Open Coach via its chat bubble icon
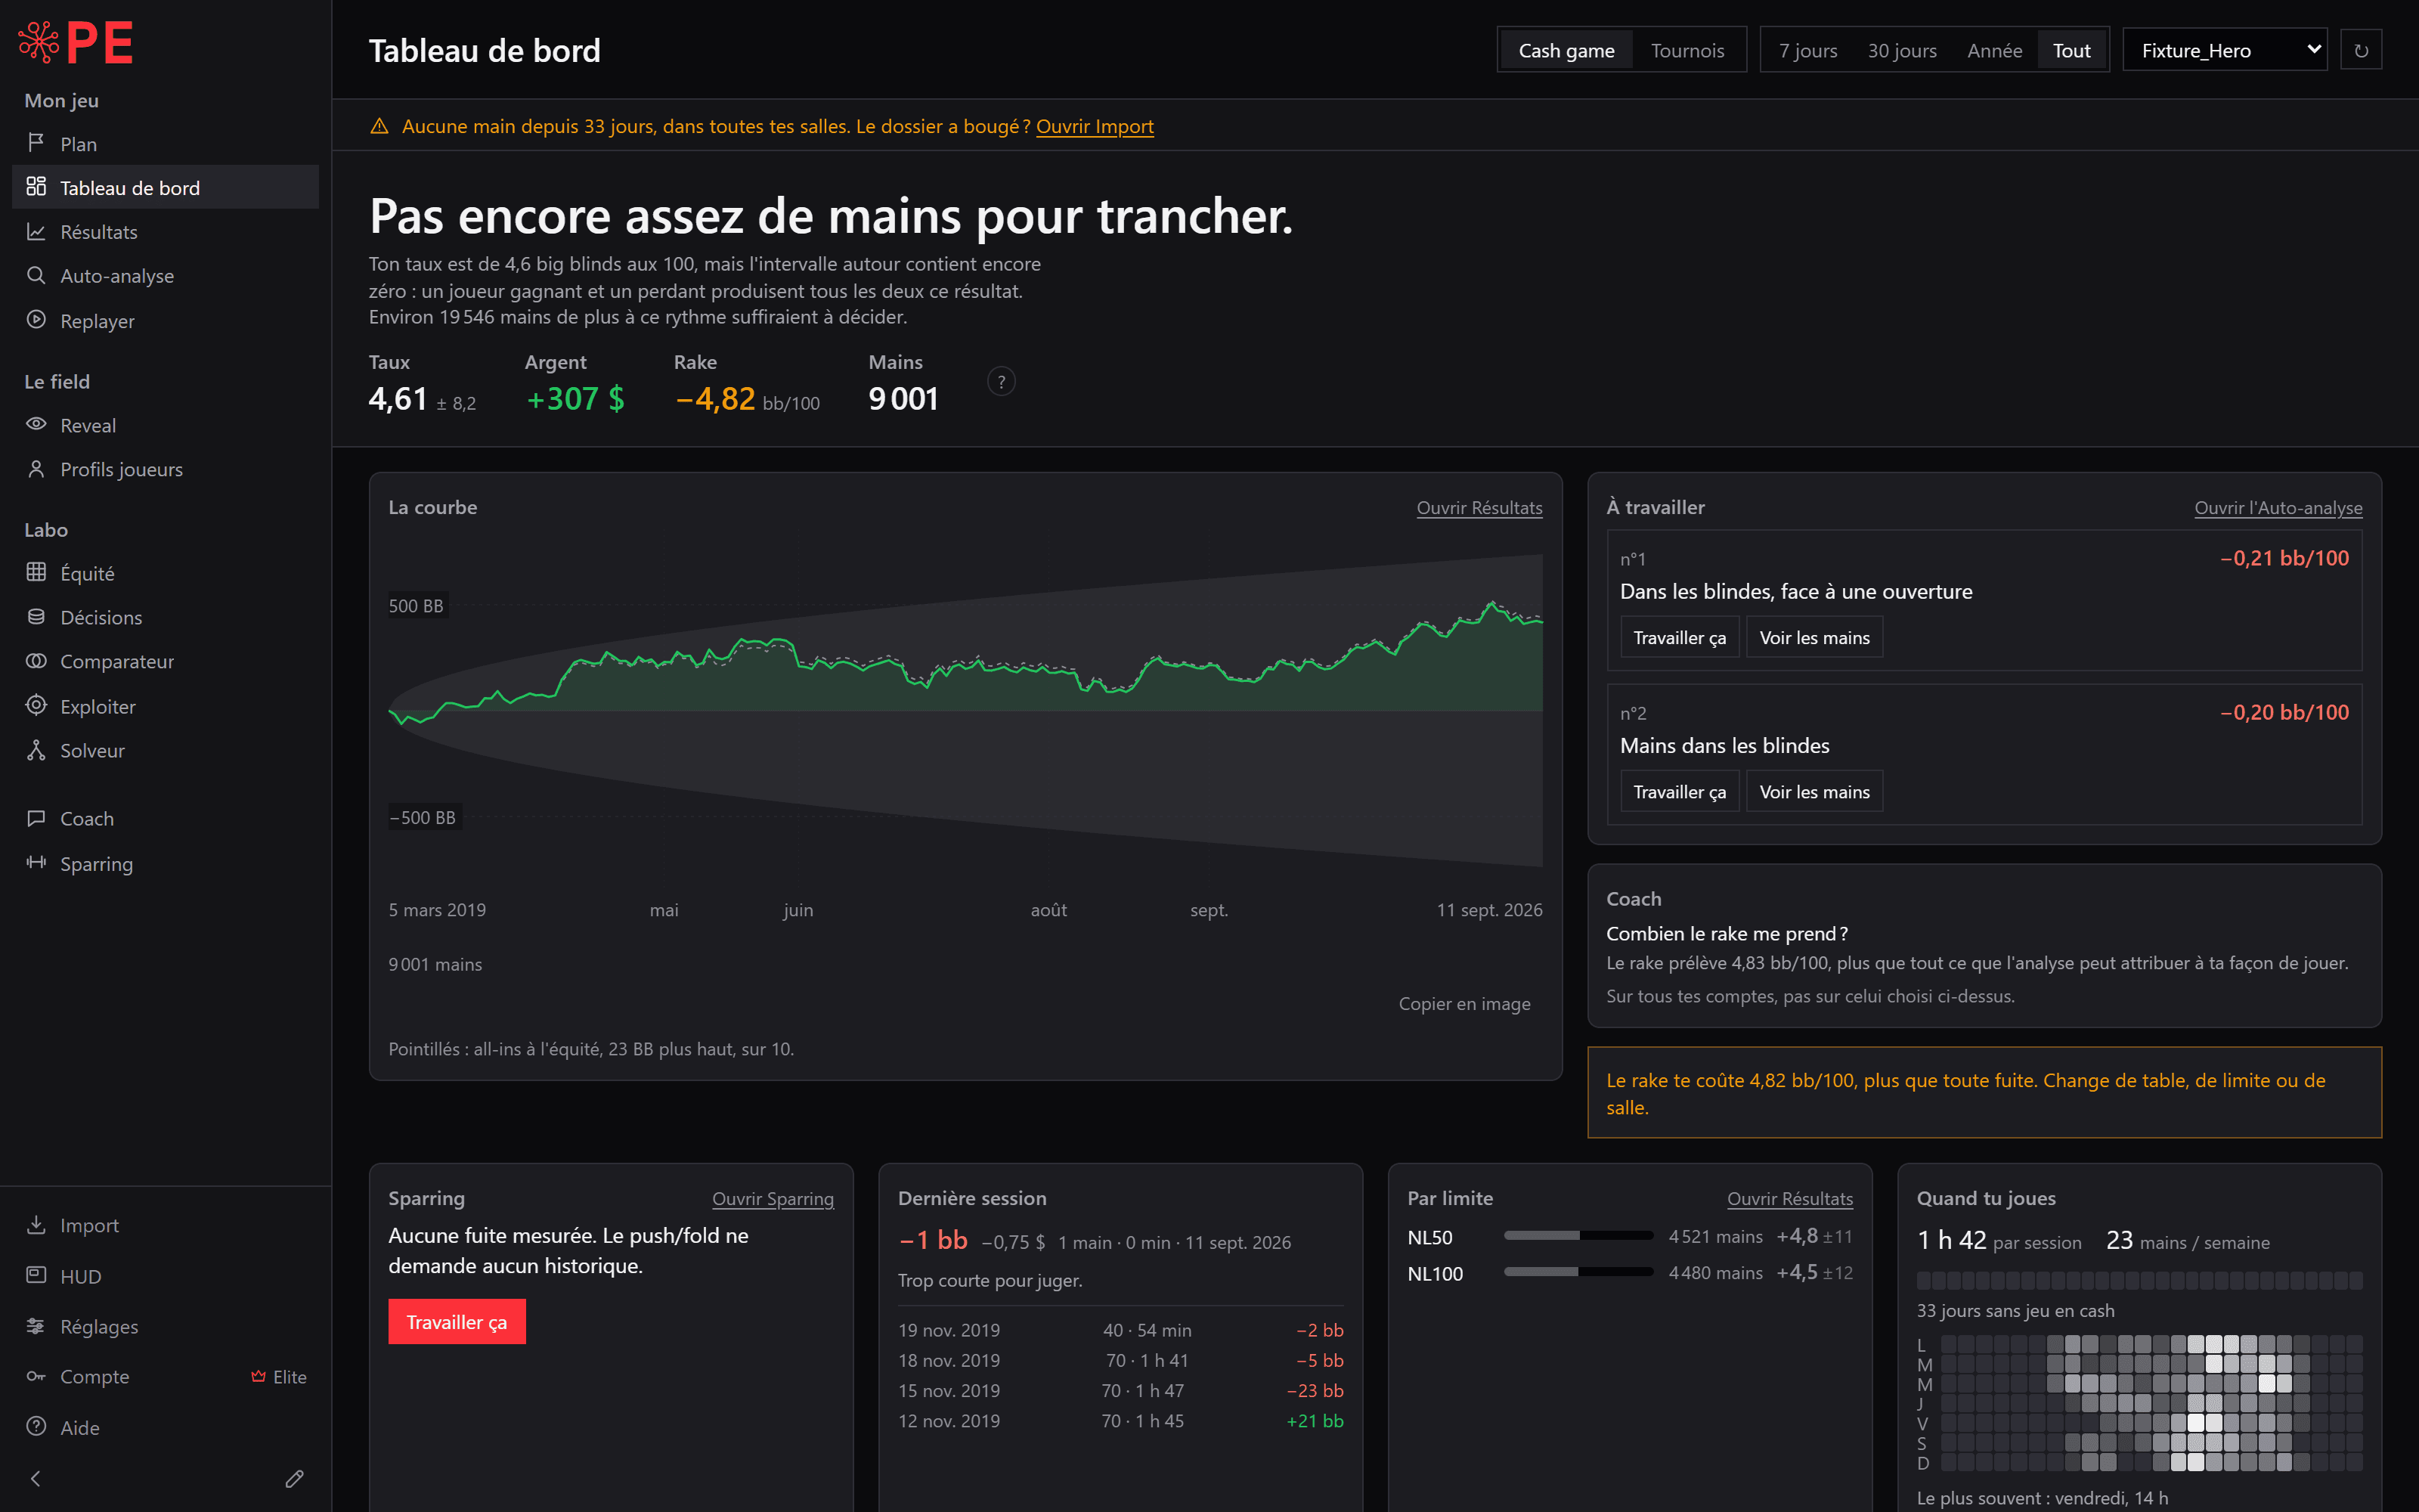Screen dimensions: 2419x1512 [x=36, y=818]
